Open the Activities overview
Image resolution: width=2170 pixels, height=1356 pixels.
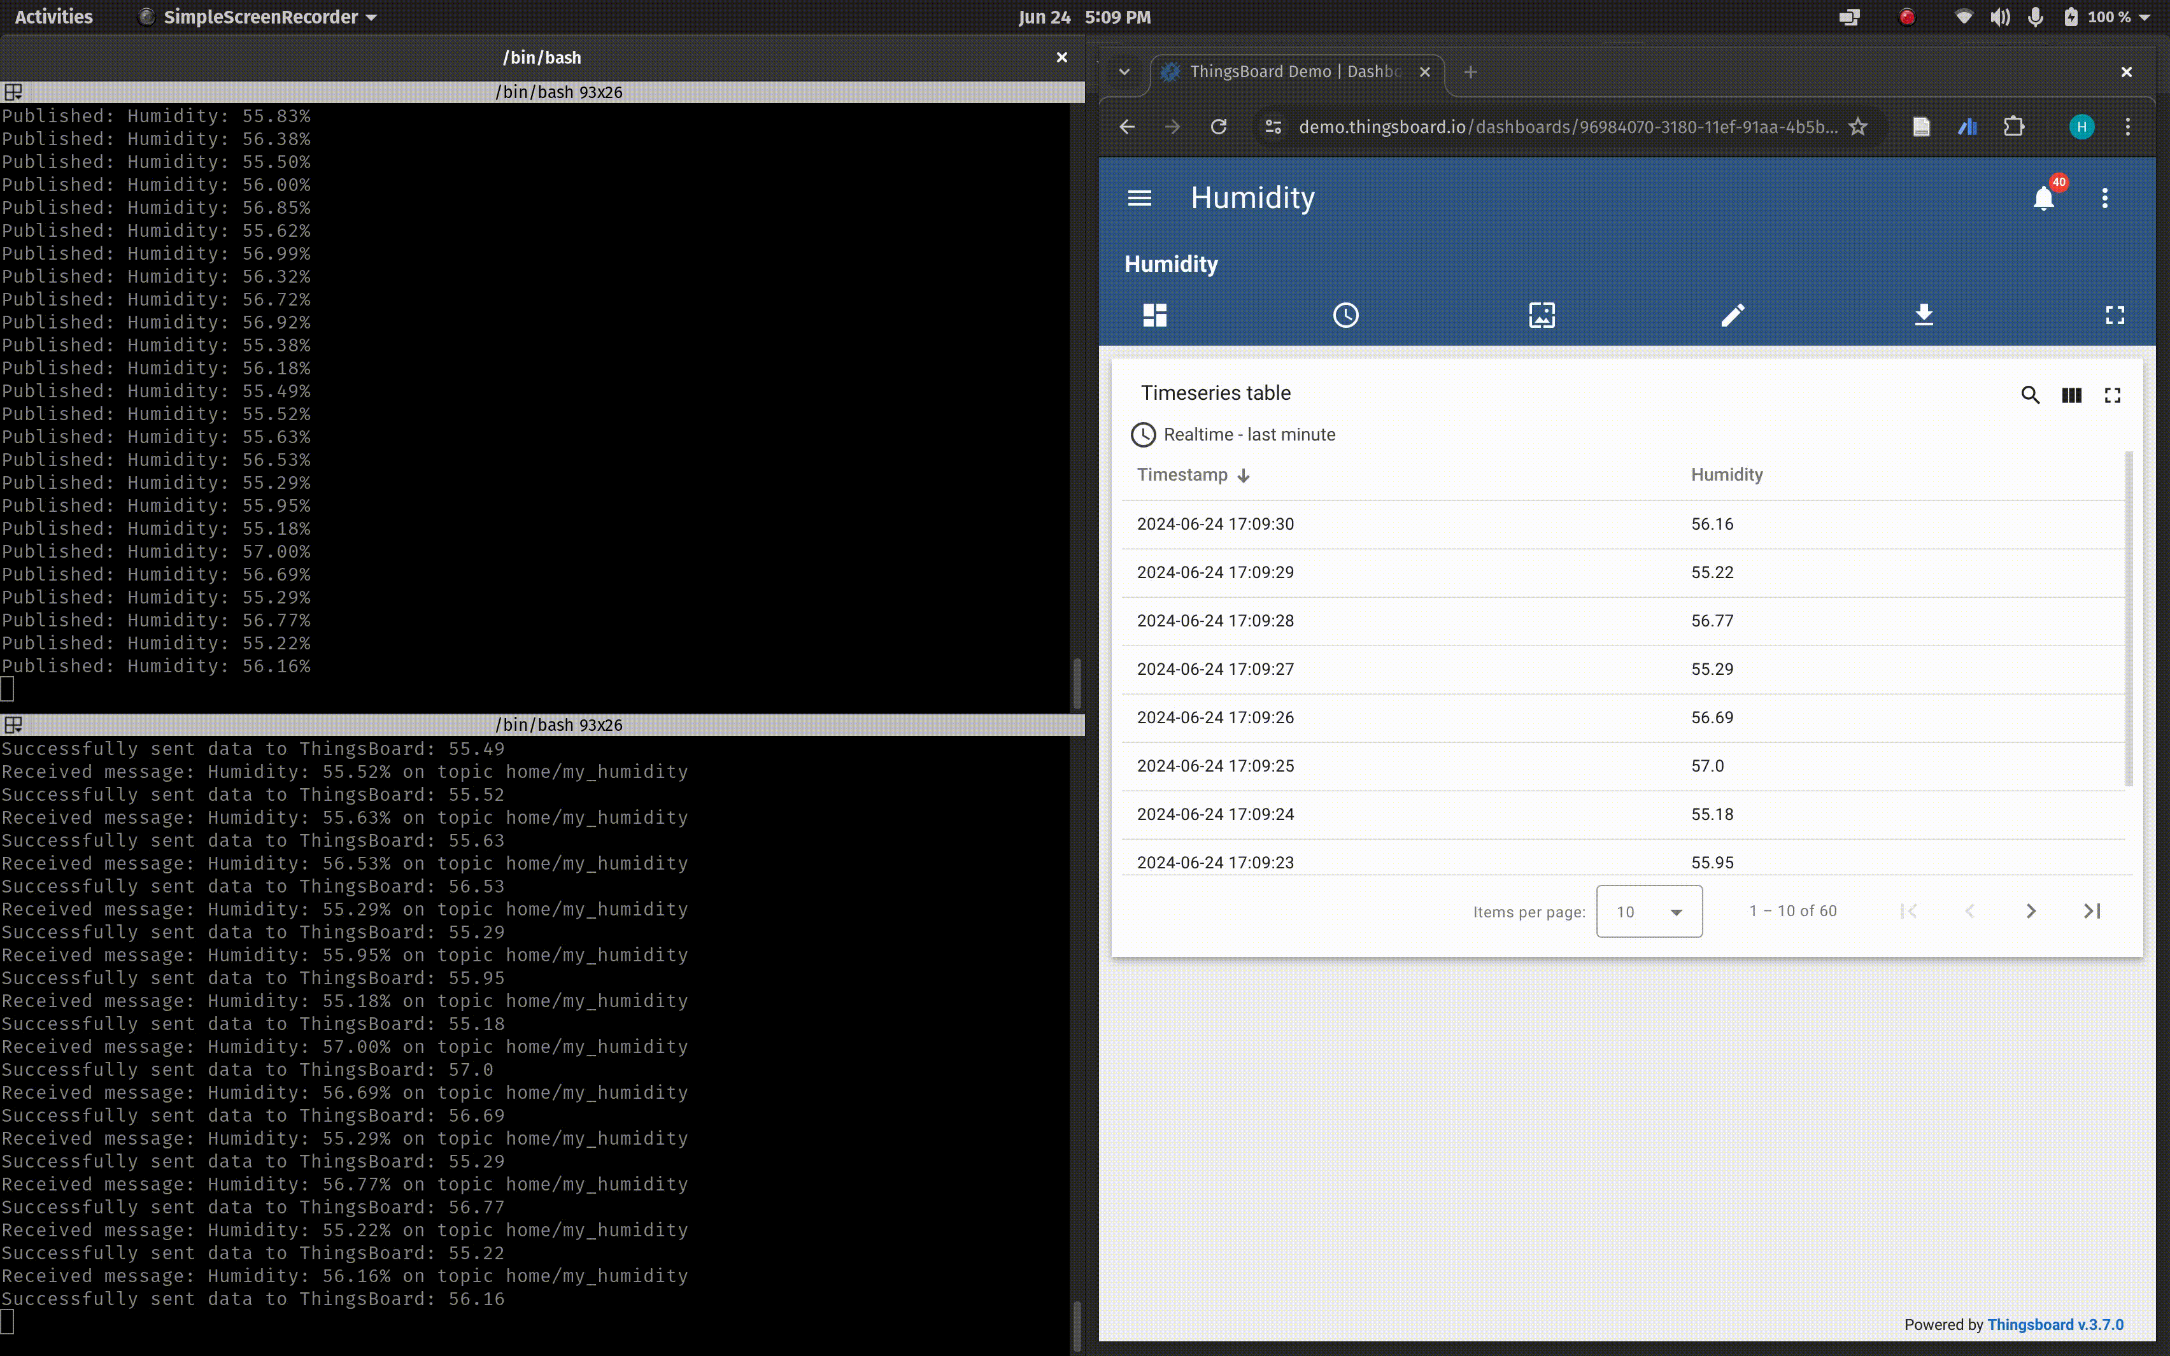click(x=53, y=17)
